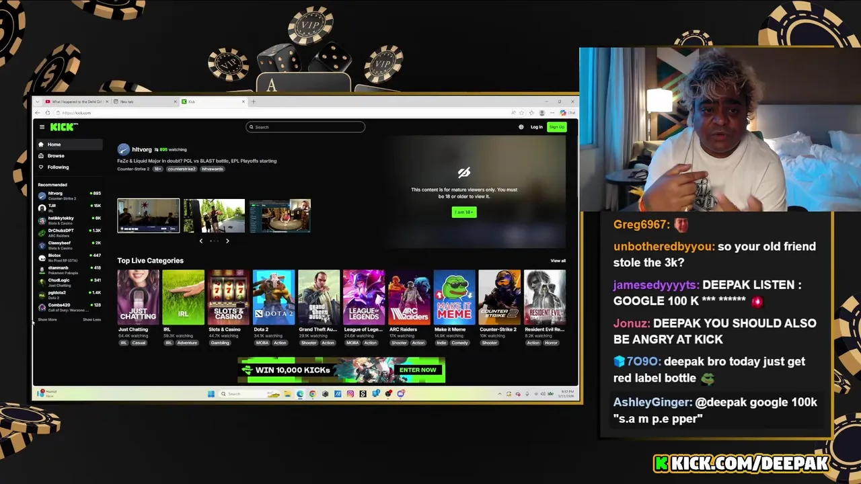Click the green Sign Up button
Viewport: 861px width, 484px height.
(557, 127)
